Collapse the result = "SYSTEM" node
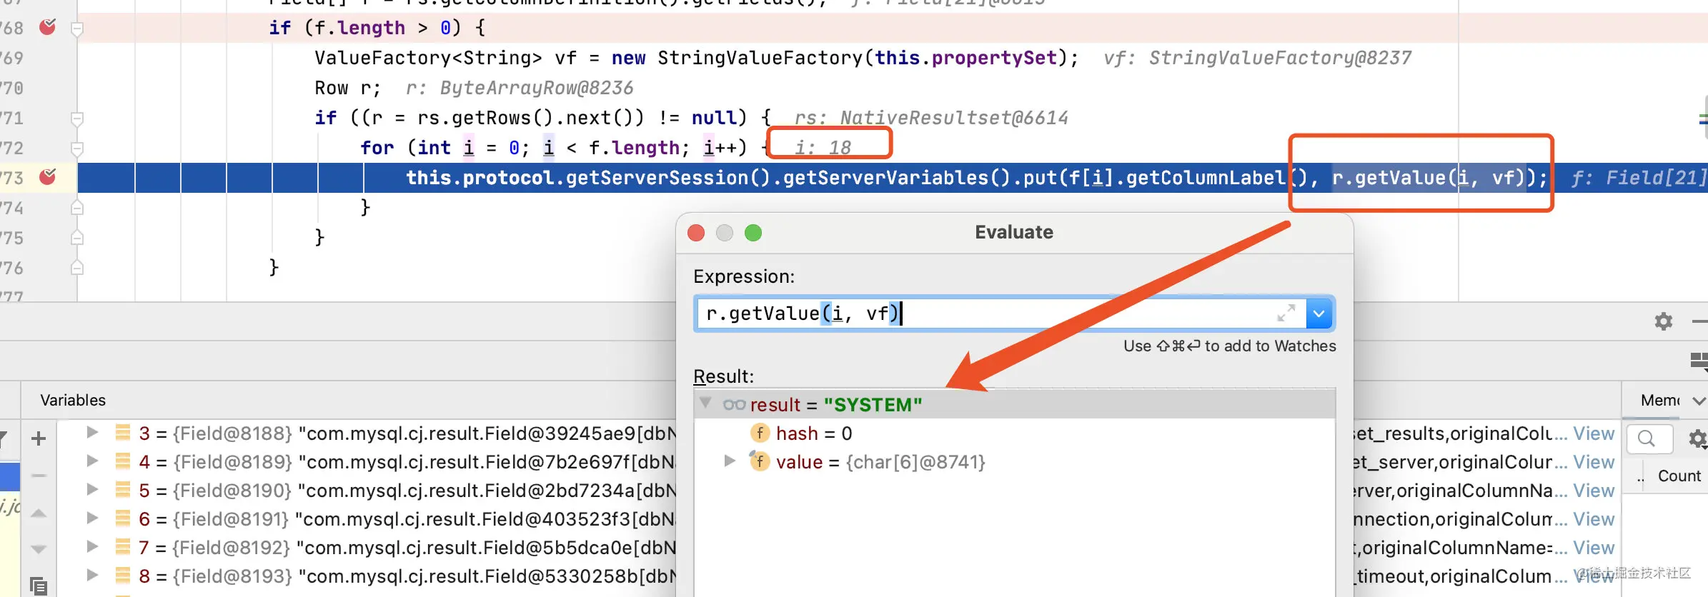This screenshot has width=1708, height=597. coord(705,403)
